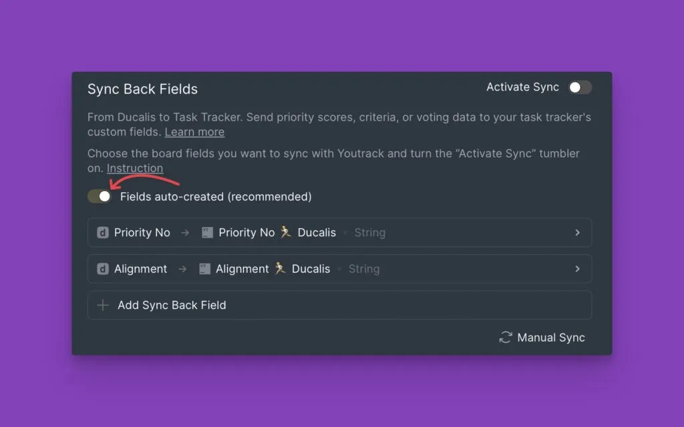The width and height of the screenshot is (684, 427).
Task: Click the runner emoji in Priority No row
Action: click(x=286, y=232)
